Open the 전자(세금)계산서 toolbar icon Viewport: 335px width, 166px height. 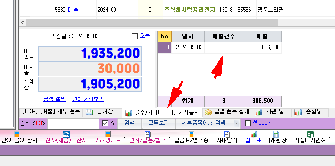[x=66, y=134]
